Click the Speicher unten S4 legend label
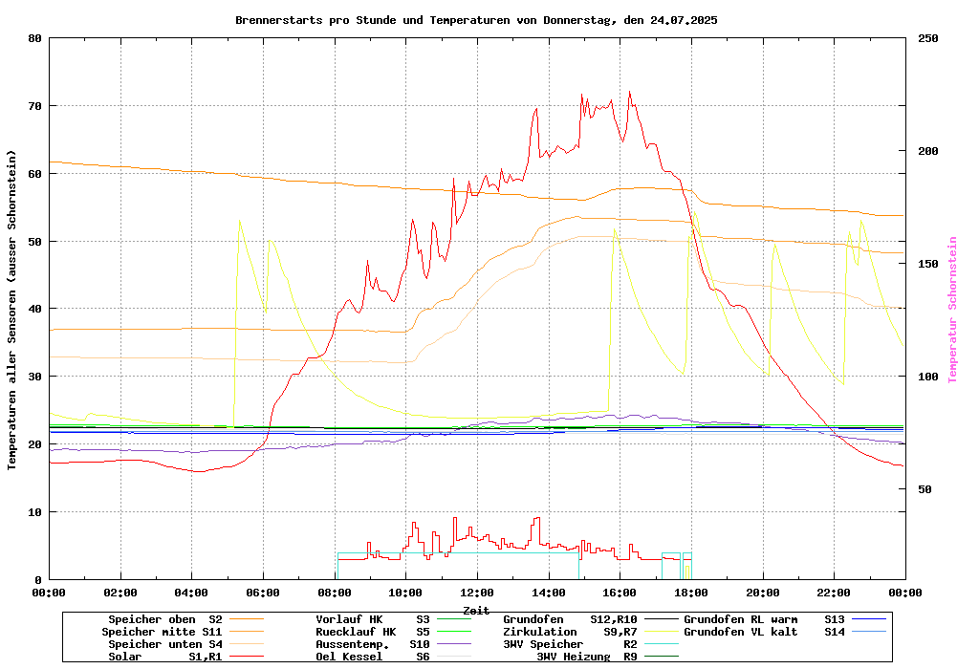 point(163,644)
